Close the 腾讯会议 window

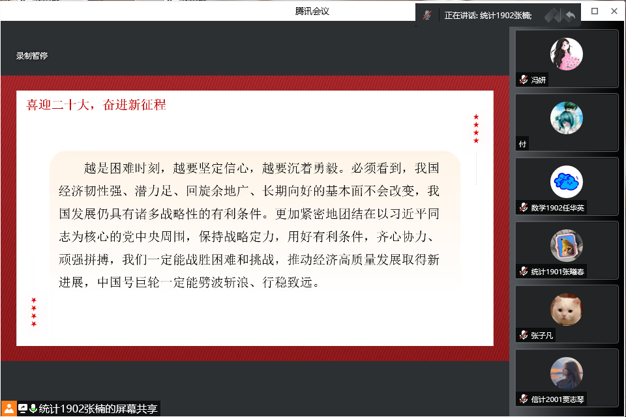[614, 11]
